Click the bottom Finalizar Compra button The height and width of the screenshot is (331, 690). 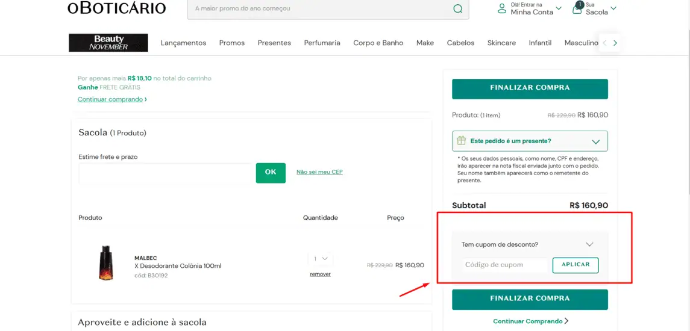click(530, 299)
